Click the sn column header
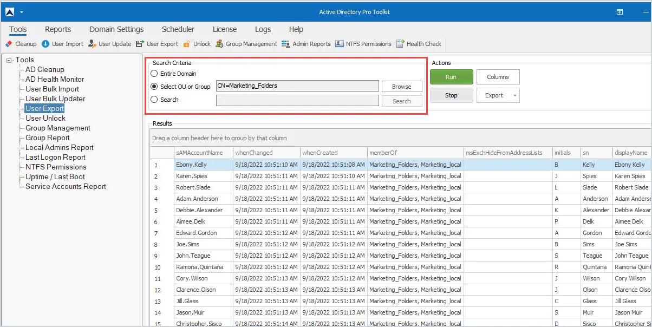This screenshot has width=652, height=327. [596, 153]
